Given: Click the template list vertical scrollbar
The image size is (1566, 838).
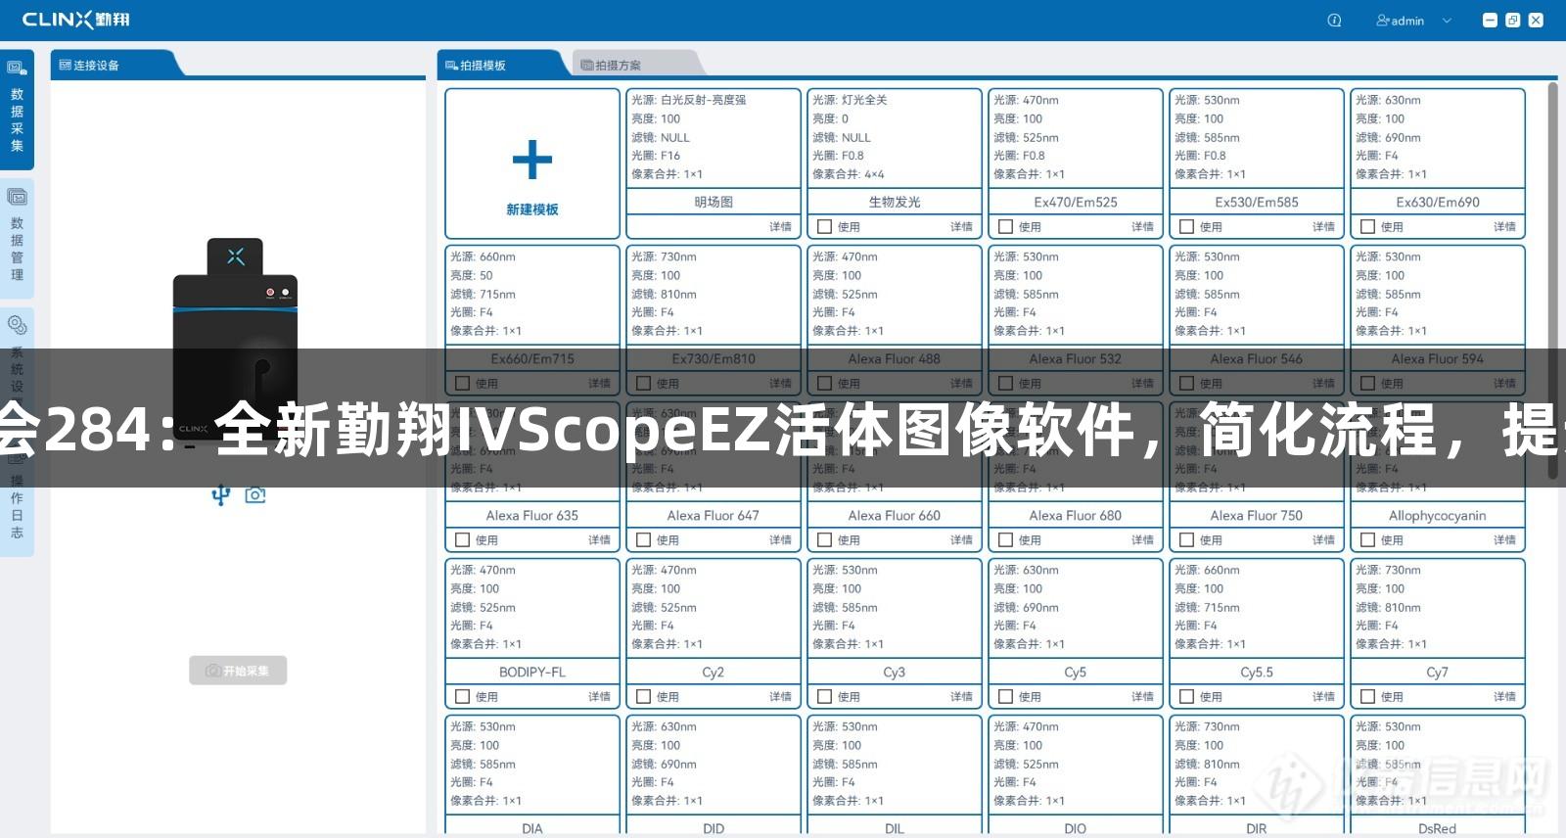Looking at the screenshot, I should (x=1552, y=281).
